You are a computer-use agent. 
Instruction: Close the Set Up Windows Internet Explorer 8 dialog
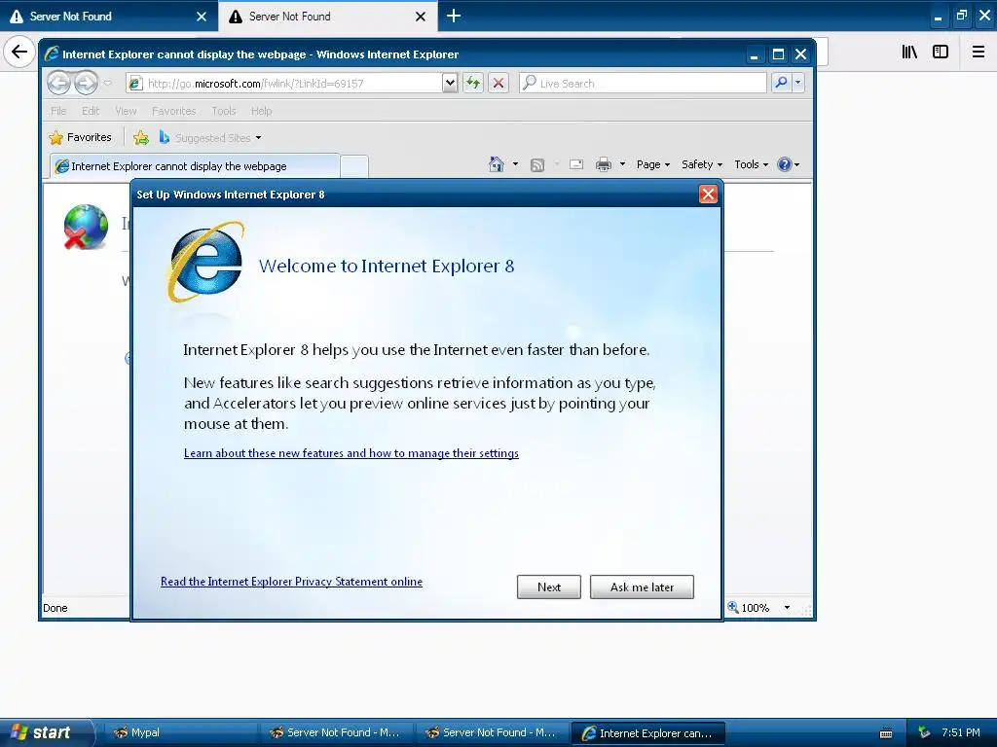click(708, 195)
